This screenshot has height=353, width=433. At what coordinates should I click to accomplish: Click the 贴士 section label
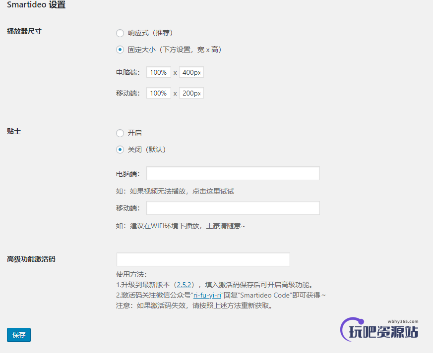coord(14,131)
